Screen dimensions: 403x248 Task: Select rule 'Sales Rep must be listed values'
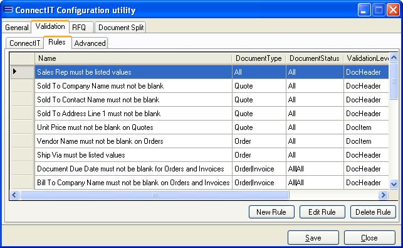pos(133,72)
